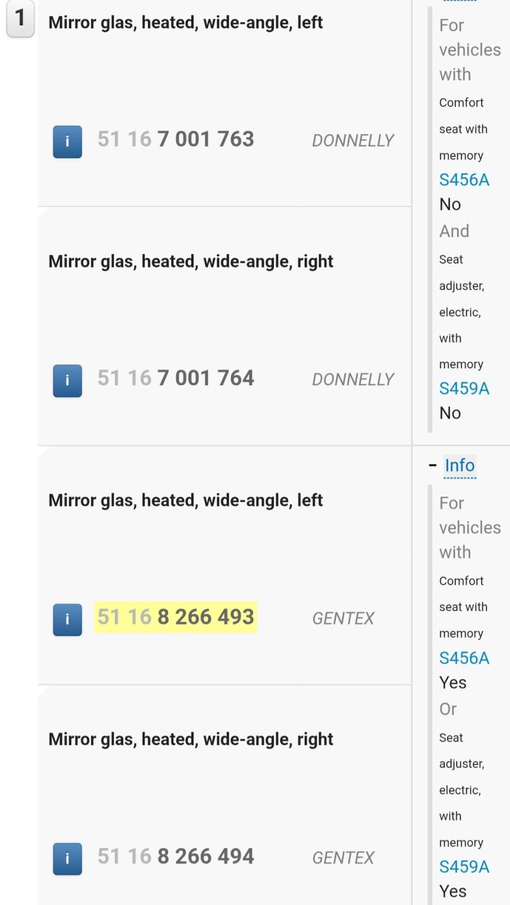Select part number 51 16 7 001 763
510x905 pixels.
click(x=175, y=139)
